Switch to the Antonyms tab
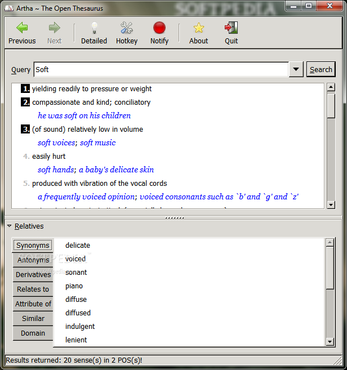This screenshot has width=347, height=370. pos(33,260)
